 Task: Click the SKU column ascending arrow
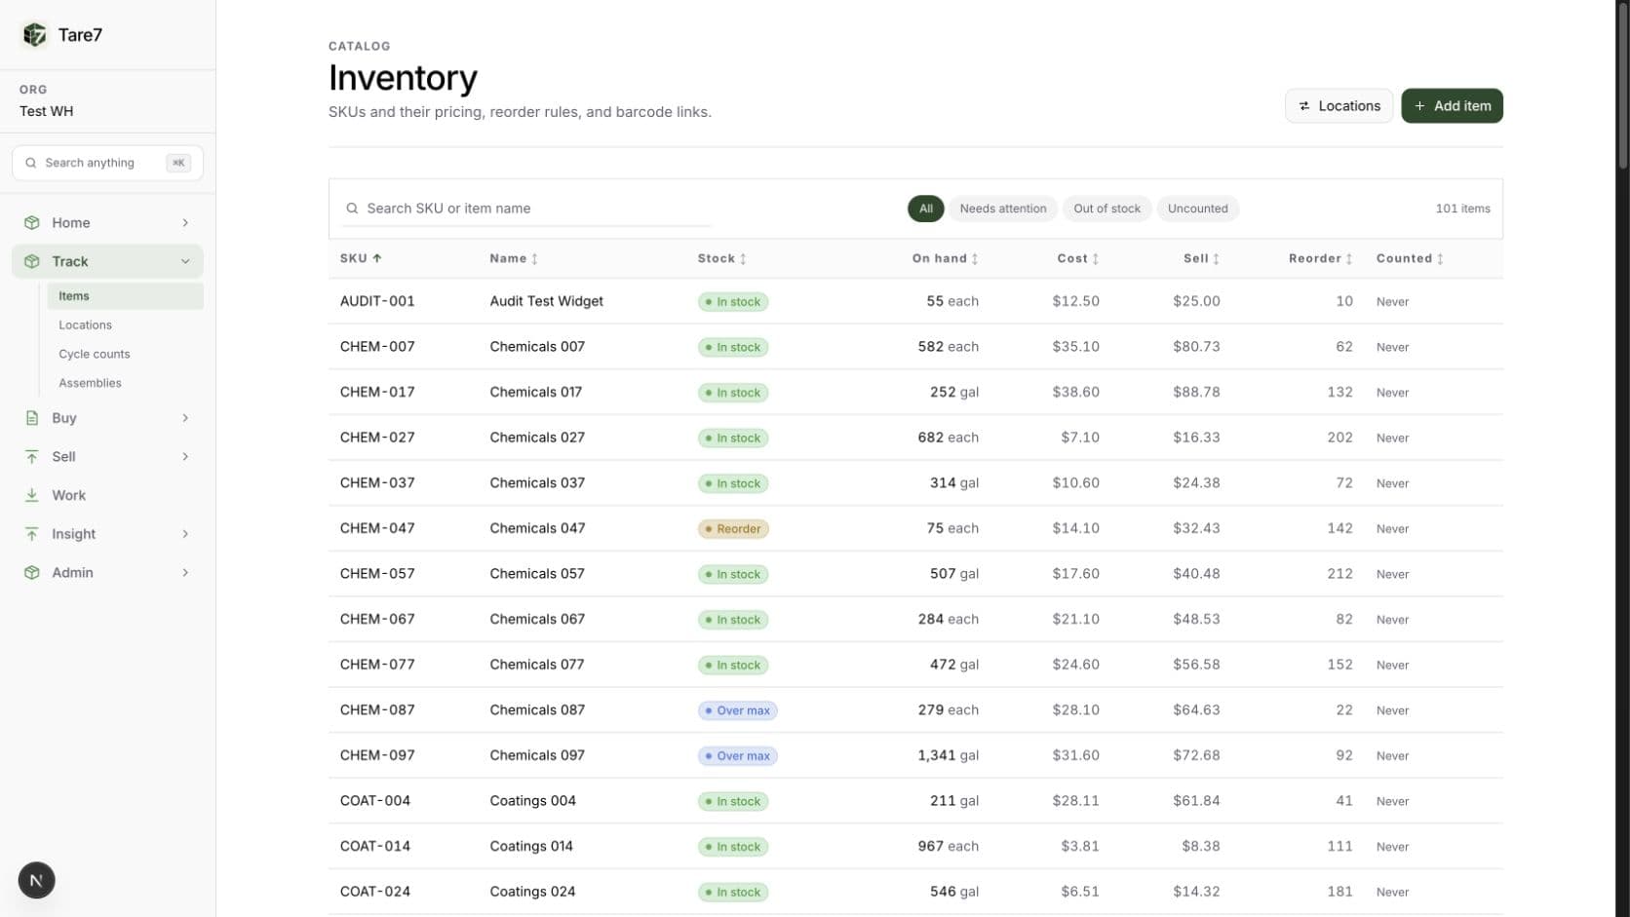tap(377, 258)
